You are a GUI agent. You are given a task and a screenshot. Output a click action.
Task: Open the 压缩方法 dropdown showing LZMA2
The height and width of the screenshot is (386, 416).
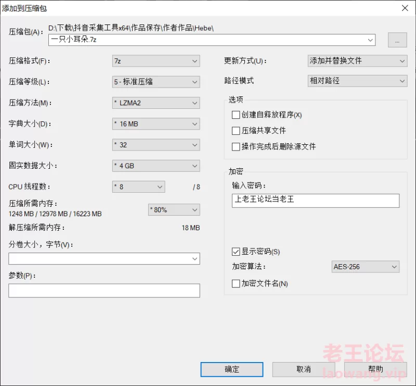coord(156,103)
